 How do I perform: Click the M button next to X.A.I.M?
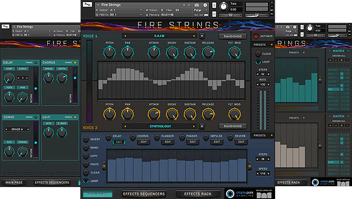(x=202, y=36)
